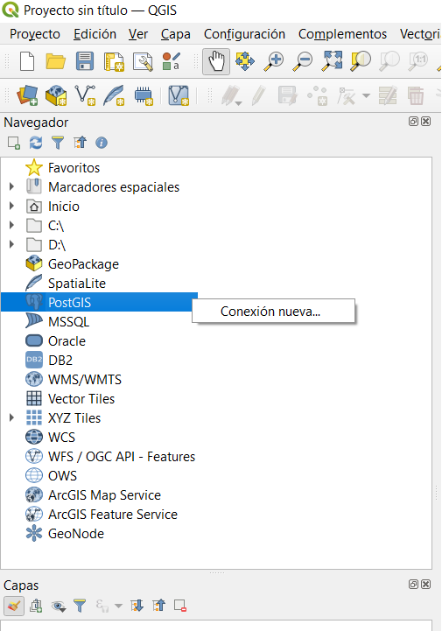Image resolution: width=442 pixels, height=631 pixels.
Task: Open new print layout icon
Action: pos(114,61)
